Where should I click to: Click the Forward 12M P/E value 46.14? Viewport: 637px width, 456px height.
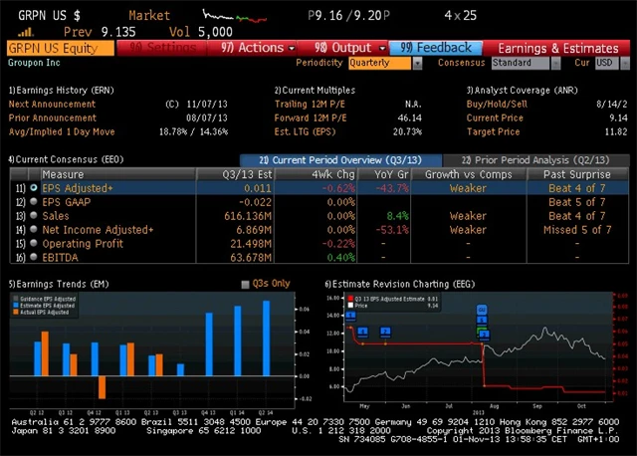(x=409, y=117)
